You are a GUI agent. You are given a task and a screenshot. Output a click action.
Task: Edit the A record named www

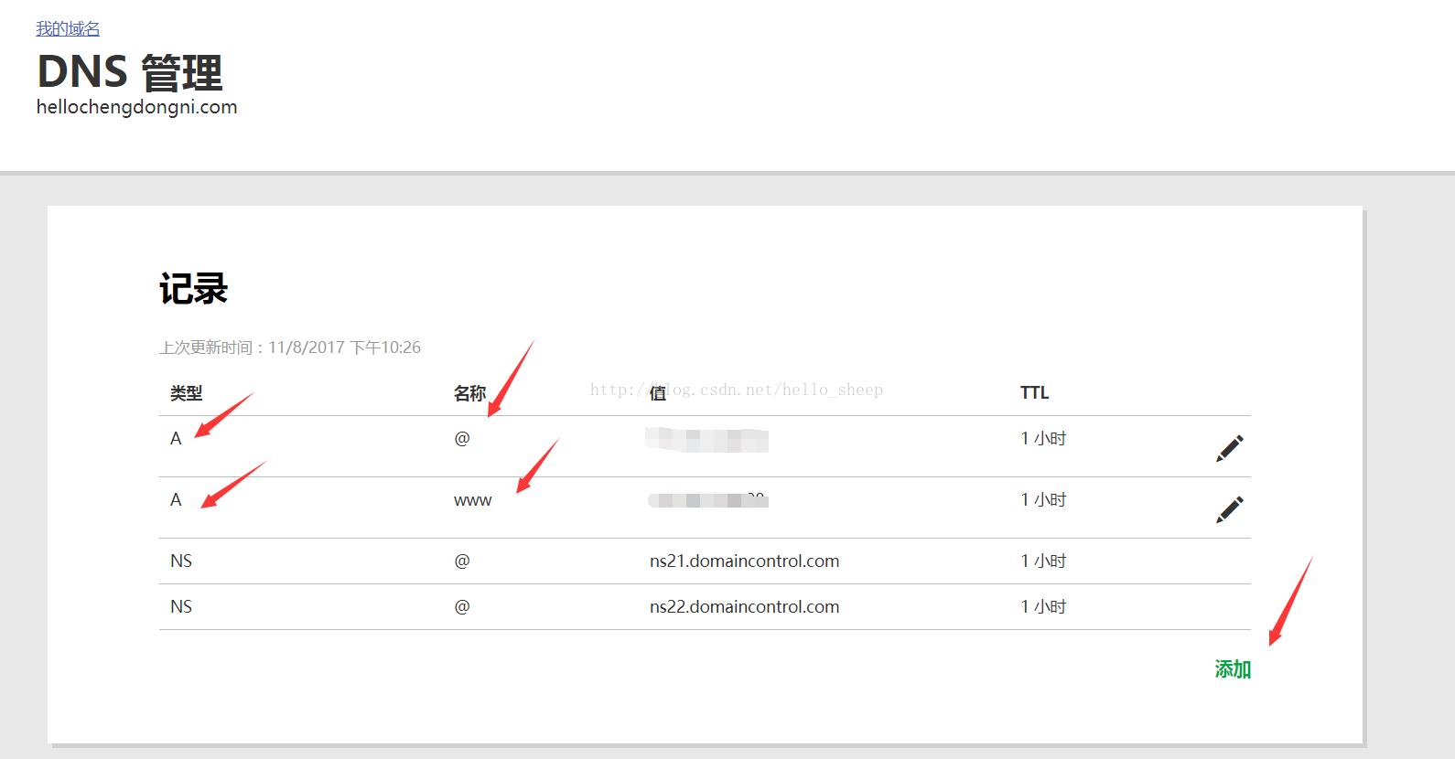[x=1230, y=509]
